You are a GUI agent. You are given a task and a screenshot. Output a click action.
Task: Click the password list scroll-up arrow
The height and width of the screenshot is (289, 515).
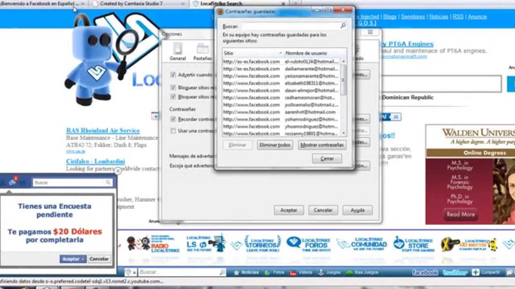point(344,61)
